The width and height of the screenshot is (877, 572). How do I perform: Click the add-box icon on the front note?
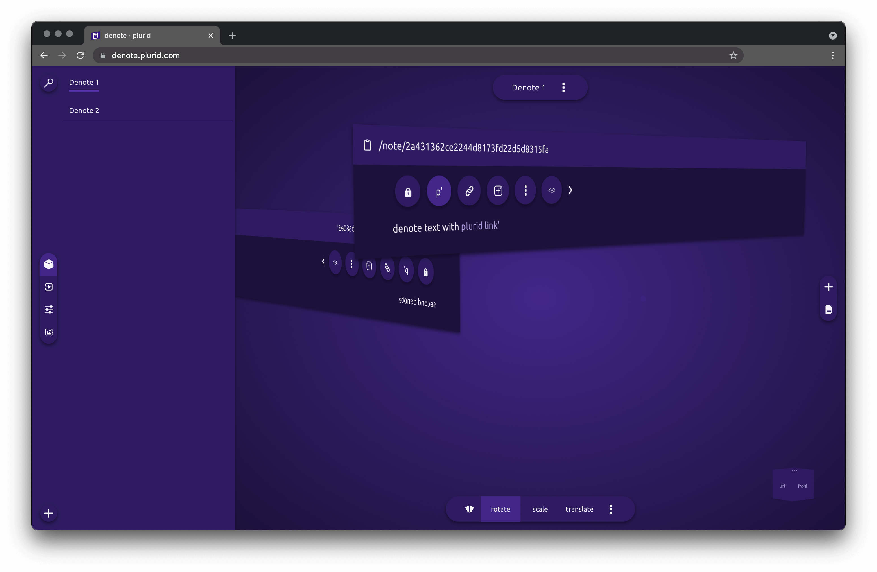[498, 190]
